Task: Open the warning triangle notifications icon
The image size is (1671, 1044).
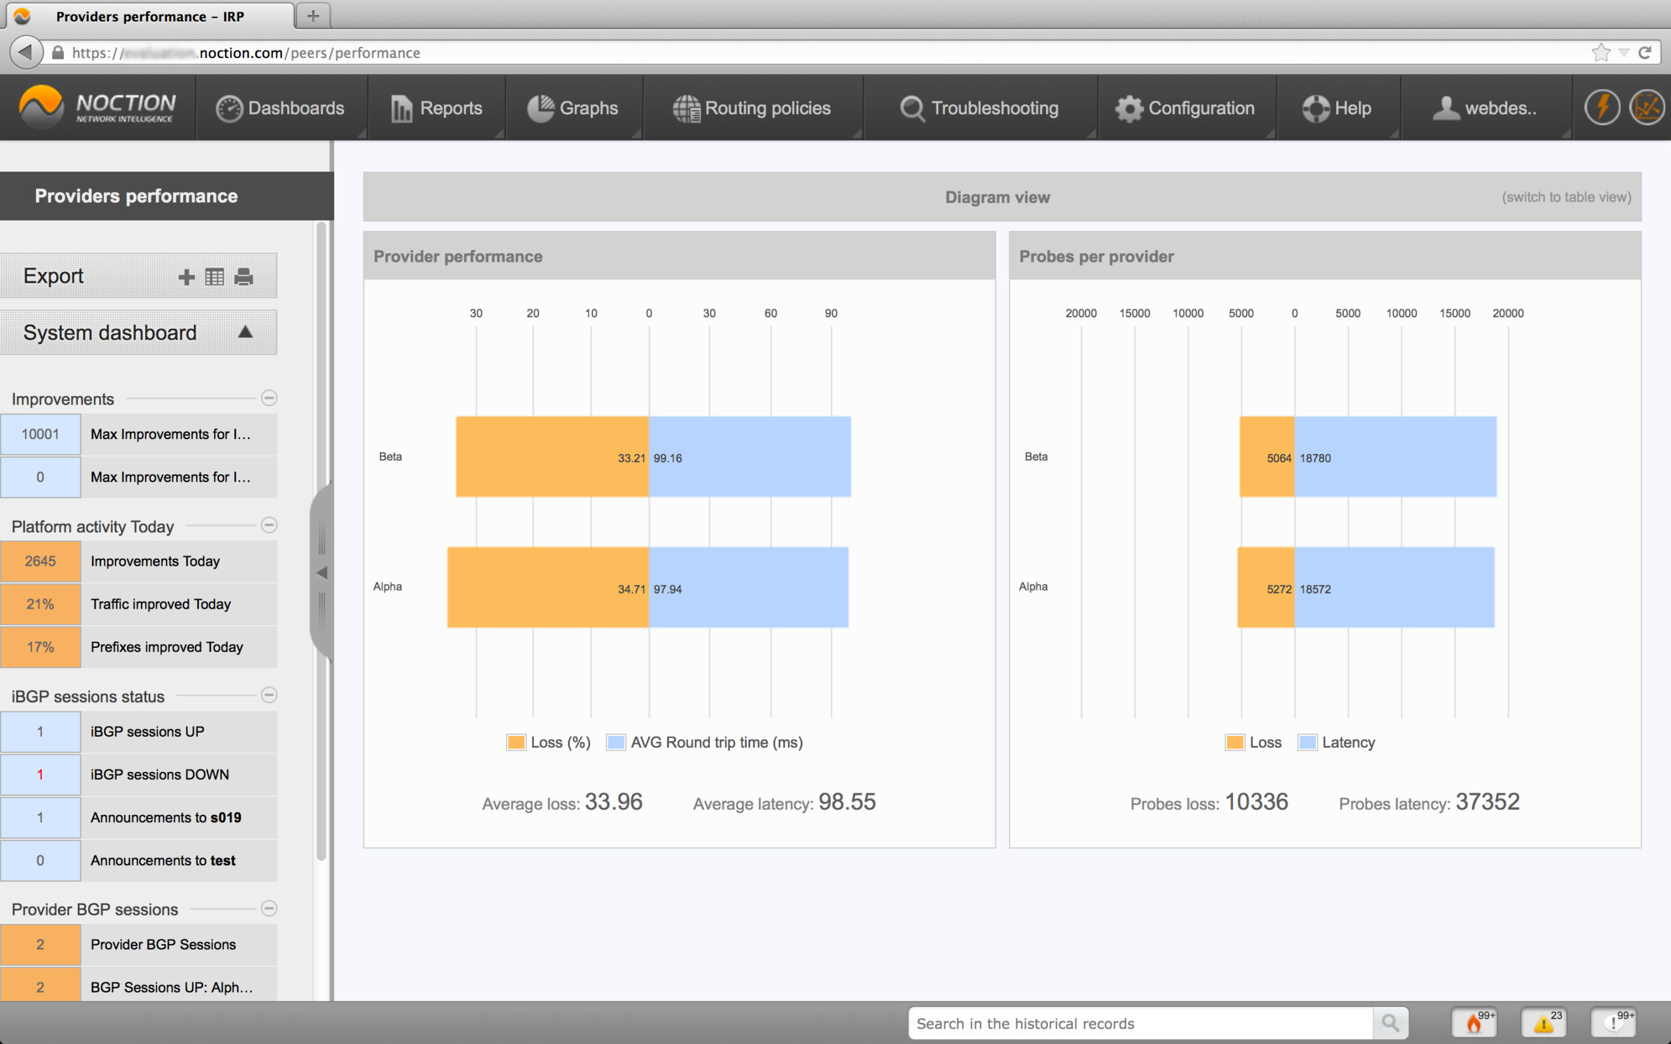Action: [1544, 1022]
